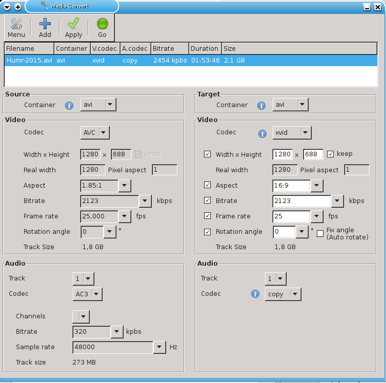
Task: Toggle Target Rotation angle checkbox
Action: 207,232
